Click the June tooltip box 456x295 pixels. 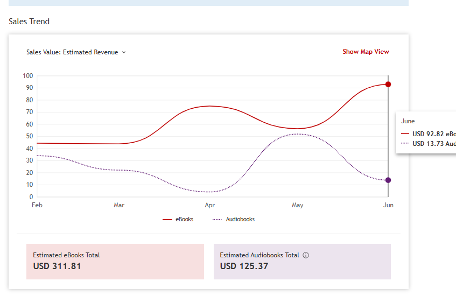[x=426, y=132]
